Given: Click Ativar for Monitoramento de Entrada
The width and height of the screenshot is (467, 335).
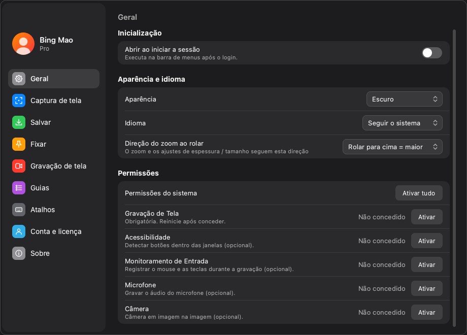Looking at the screenshot, I should click(426, 265).
